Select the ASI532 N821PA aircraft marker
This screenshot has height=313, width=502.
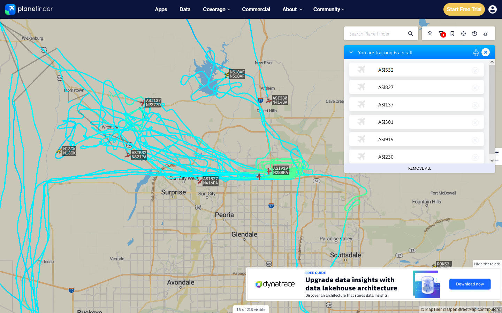(x=128, y=155)
